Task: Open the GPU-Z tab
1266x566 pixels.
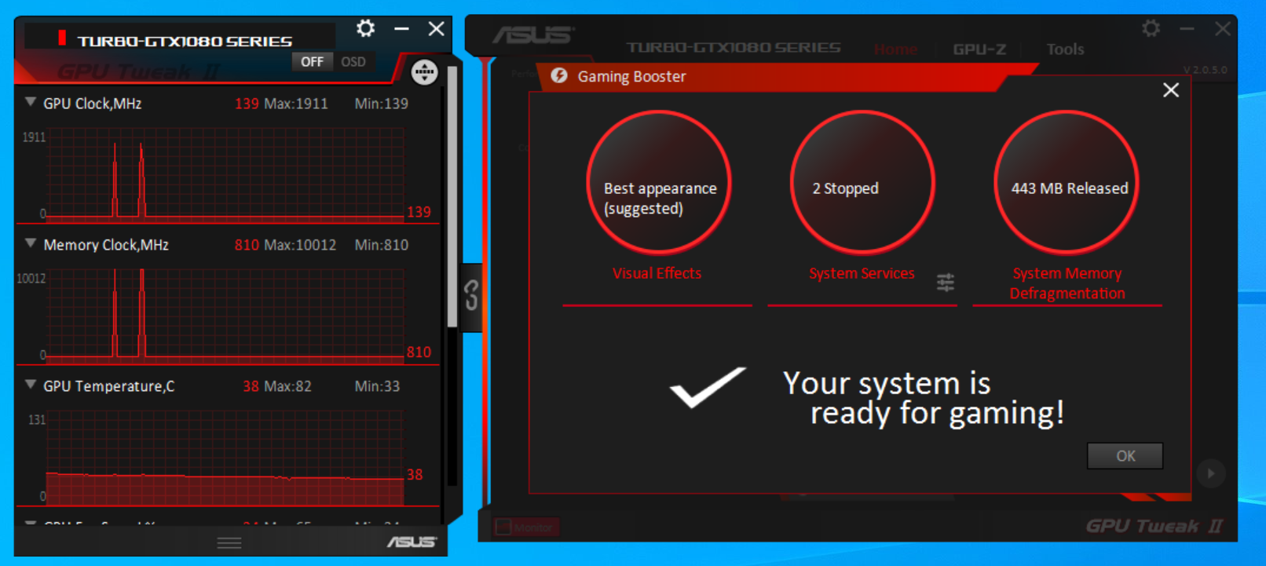Action: pos(979,49)
